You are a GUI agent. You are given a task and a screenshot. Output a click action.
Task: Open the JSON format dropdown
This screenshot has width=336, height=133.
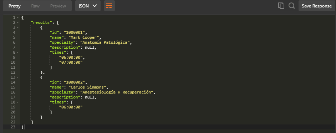click(x=88, y=6)
